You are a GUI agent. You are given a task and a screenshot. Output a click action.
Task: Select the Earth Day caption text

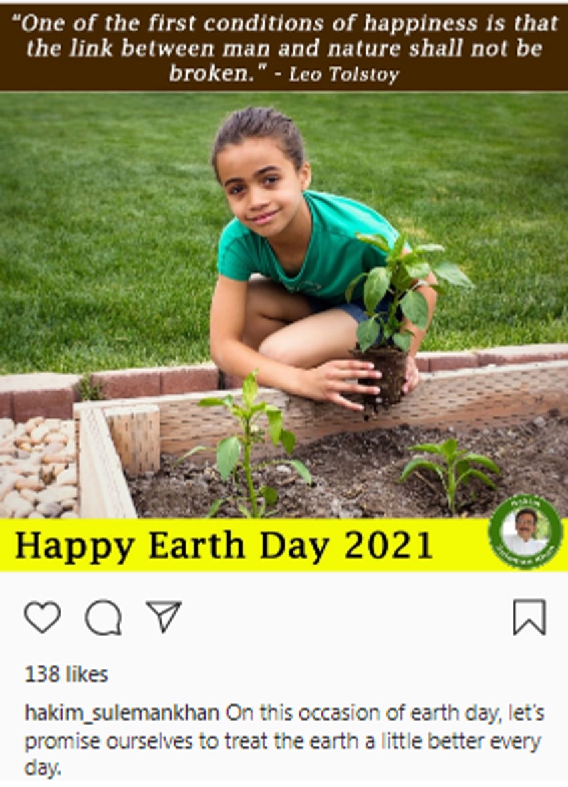(285, 740)
